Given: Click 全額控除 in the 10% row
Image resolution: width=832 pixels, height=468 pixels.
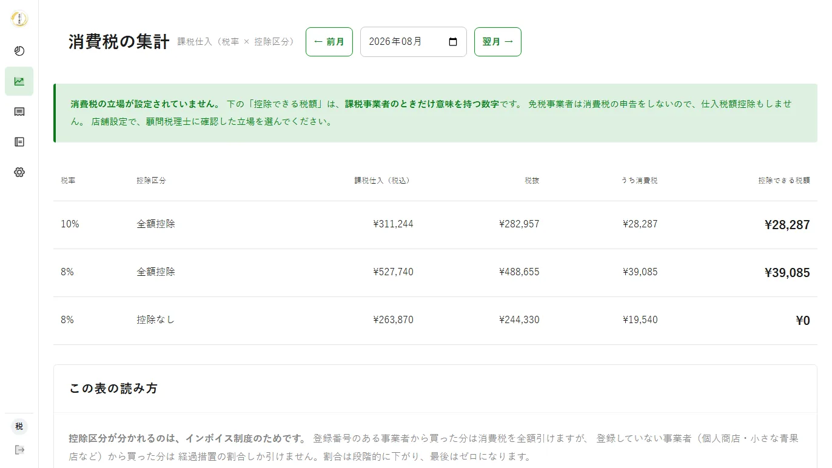Looking at the screenshot, I should pos(156,224).
